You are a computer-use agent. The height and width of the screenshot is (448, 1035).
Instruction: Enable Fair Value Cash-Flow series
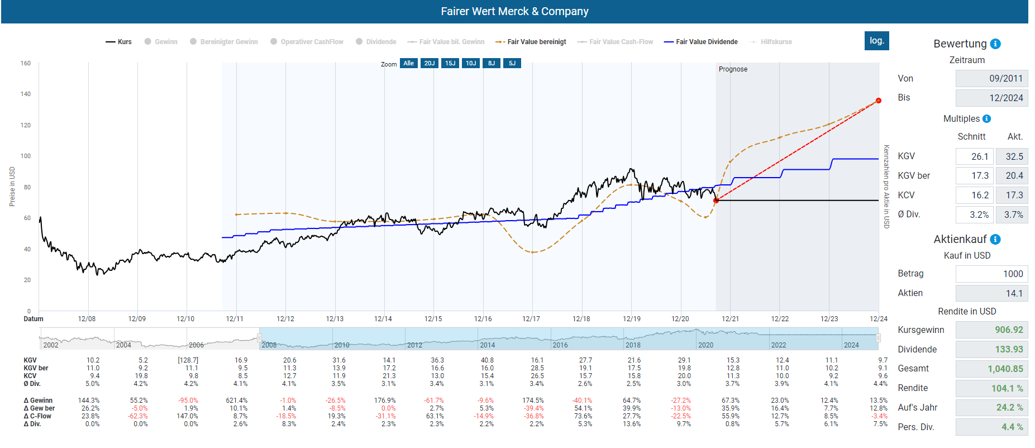pos(615,42)
